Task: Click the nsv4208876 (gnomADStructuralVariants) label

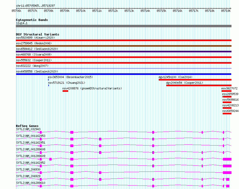Action: [x=92, y=88]
